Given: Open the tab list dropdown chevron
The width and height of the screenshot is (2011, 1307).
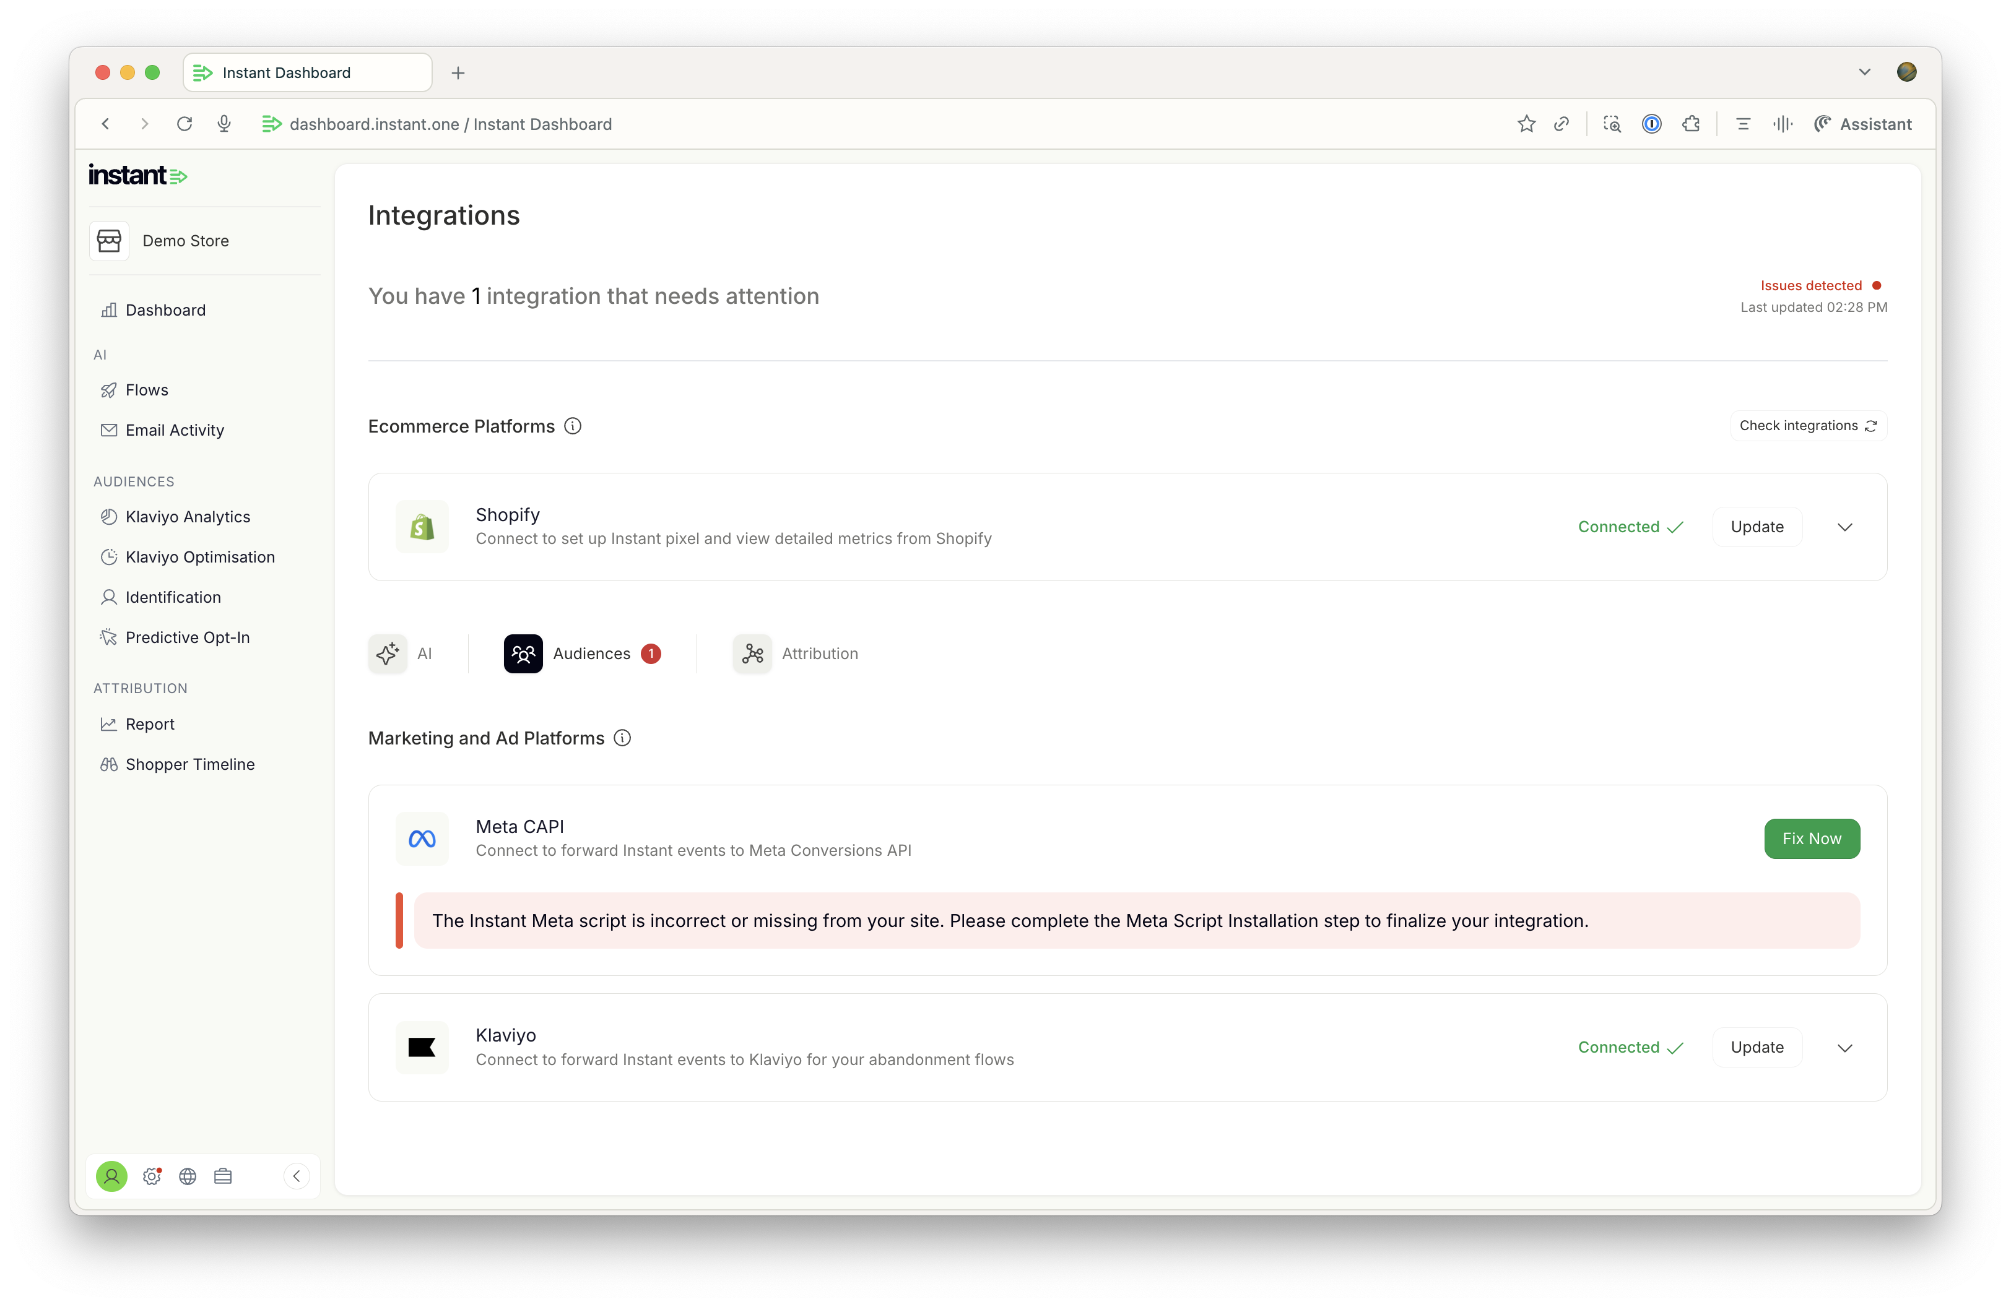Looking at the screenshot, I should (1864, 72).
